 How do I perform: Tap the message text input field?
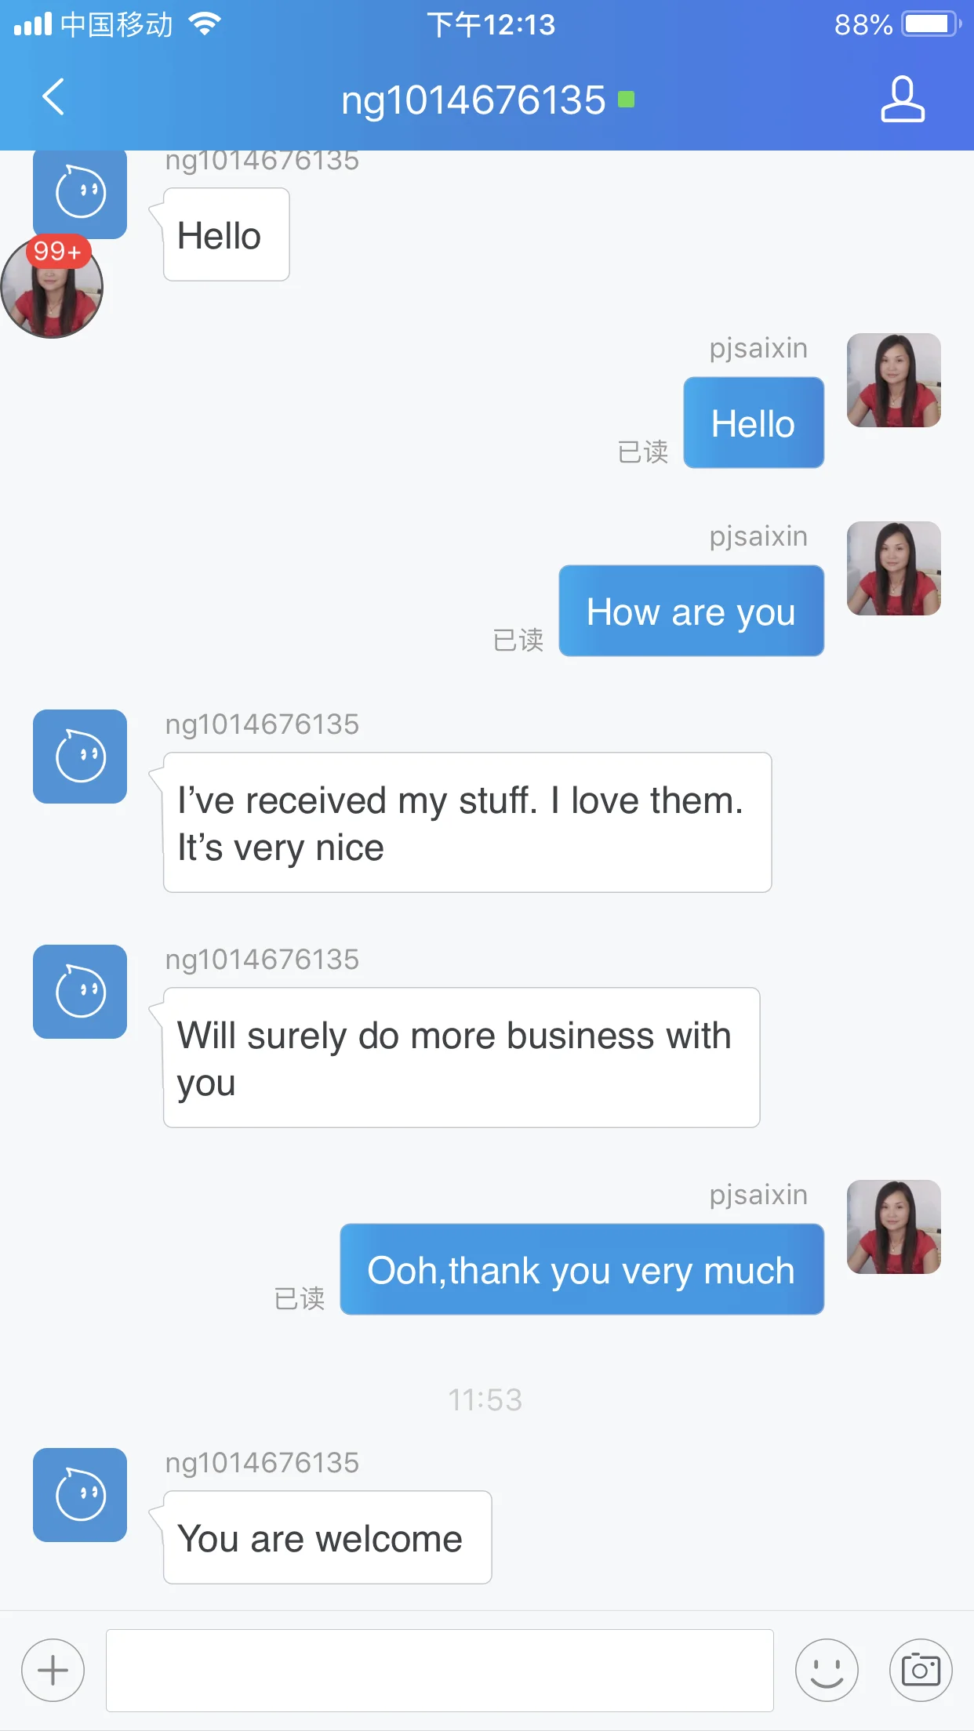tap(439, 1670)
